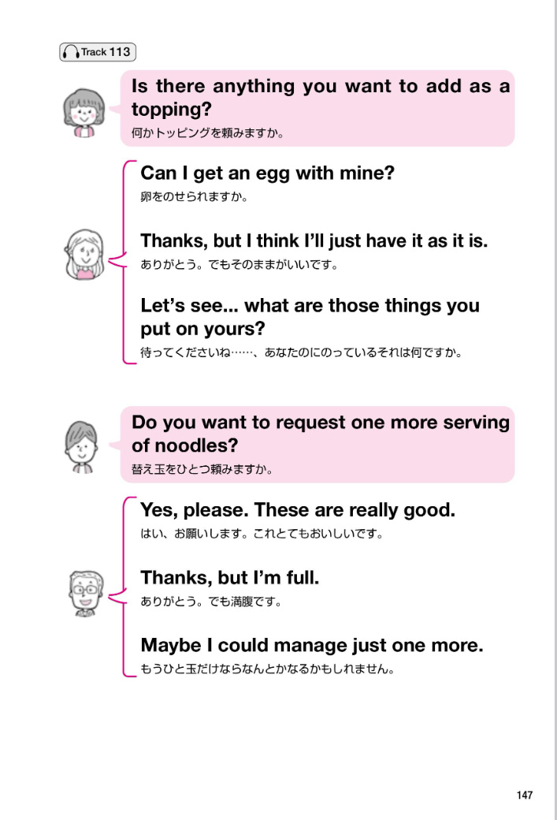Tap the "Let's see... what are those things" sentence
Viewport: 557px width, 820px height.
click(x=310, y=316)
